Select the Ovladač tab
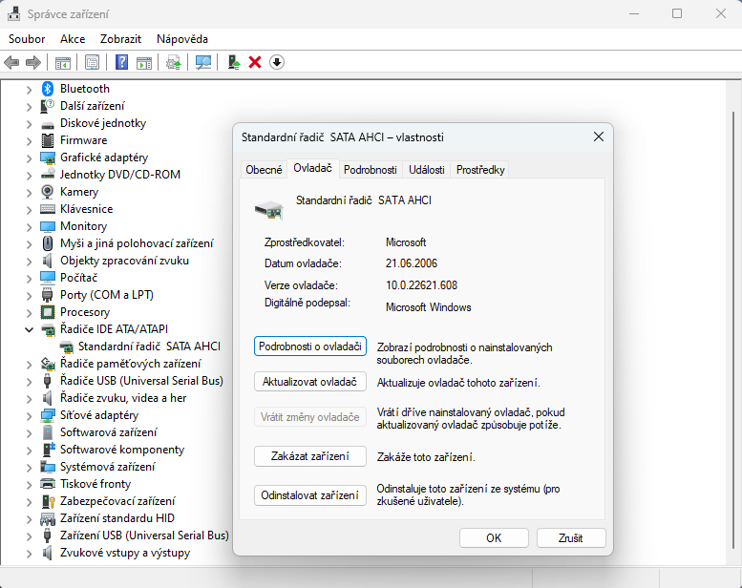Image resolution: width=742 pixels, height=588 pixels. [313, 168]
